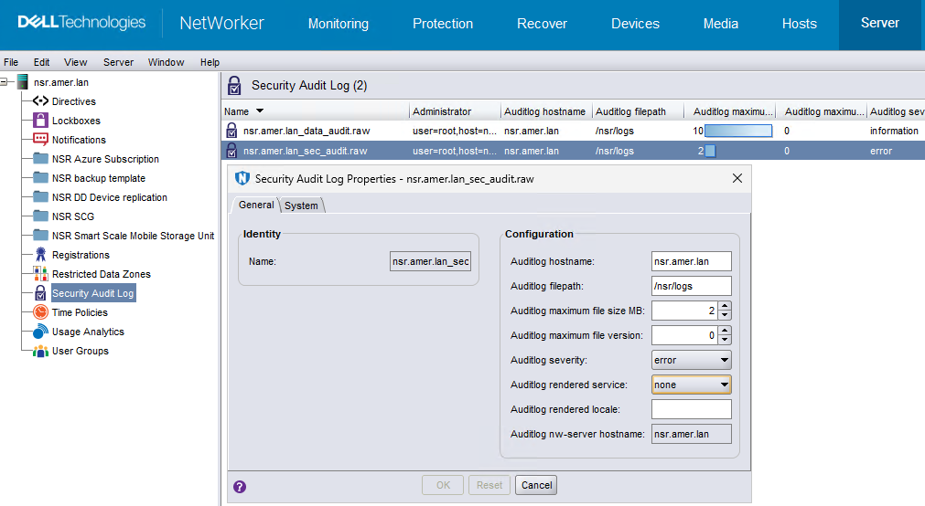Decrease Auditlog maximum file version value
Image resolution: width=925 pixels, height=506 pixels.
[725, 341]
